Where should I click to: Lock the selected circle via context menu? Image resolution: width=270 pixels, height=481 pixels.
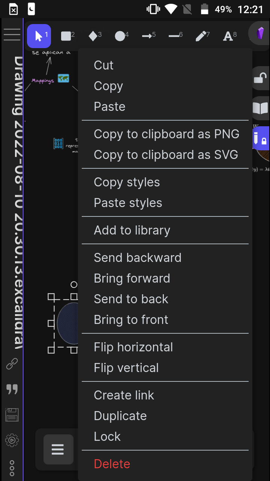107,436
